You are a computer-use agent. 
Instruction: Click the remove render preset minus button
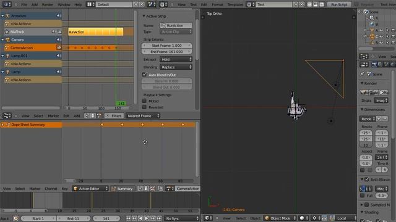tap(385, 118)
